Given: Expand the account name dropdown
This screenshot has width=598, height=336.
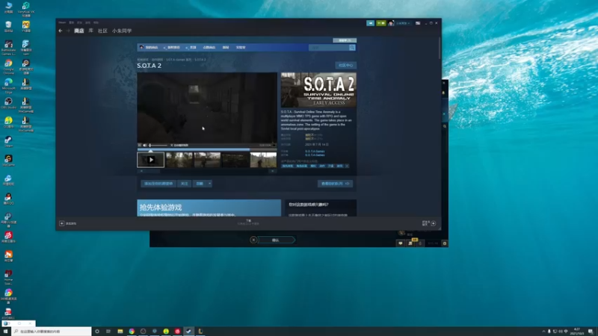Looking at the screenshot, I should click(x=403, y=23).
